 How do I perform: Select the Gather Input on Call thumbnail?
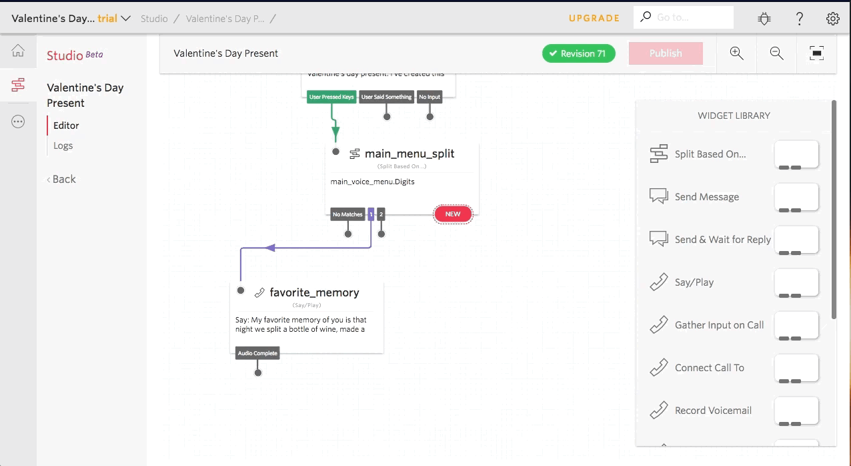click(x=796, y=326)
